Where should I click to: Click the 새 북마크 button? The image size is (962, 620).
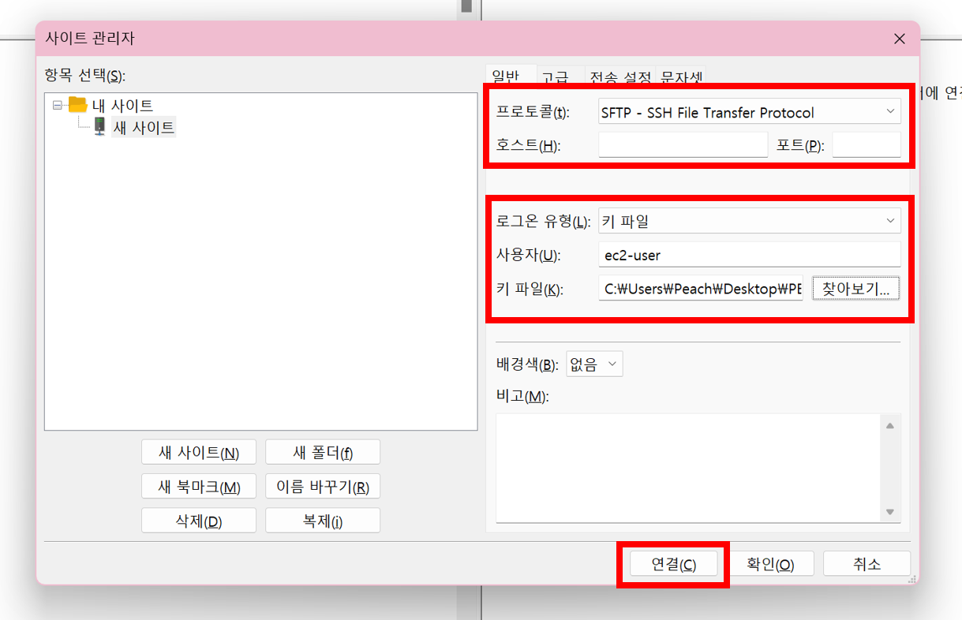tap(199, 487)
